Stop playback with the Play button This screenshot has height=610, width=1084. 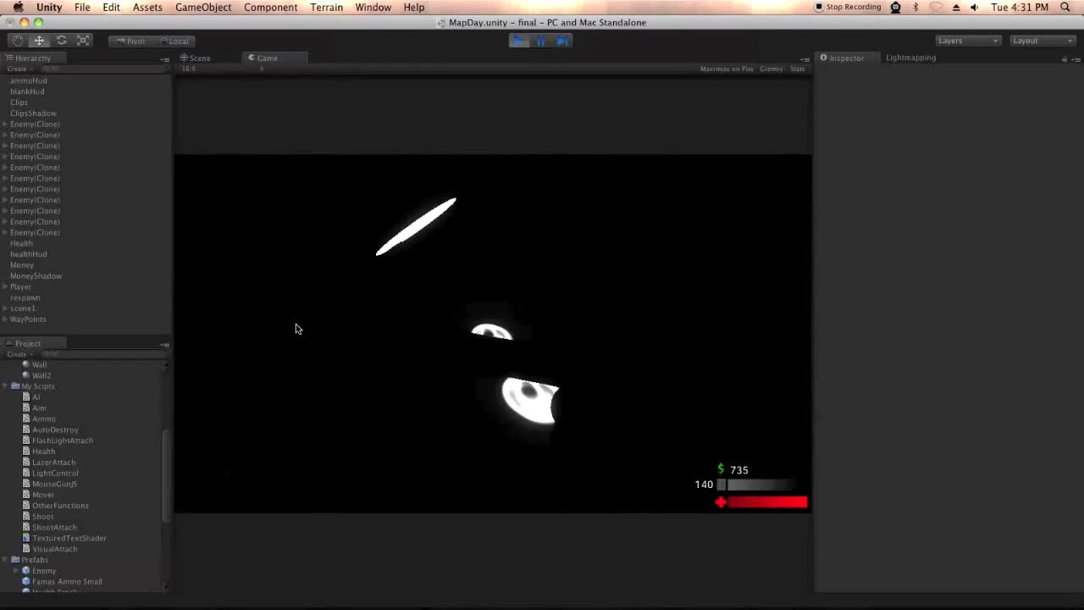coord(518,40)
